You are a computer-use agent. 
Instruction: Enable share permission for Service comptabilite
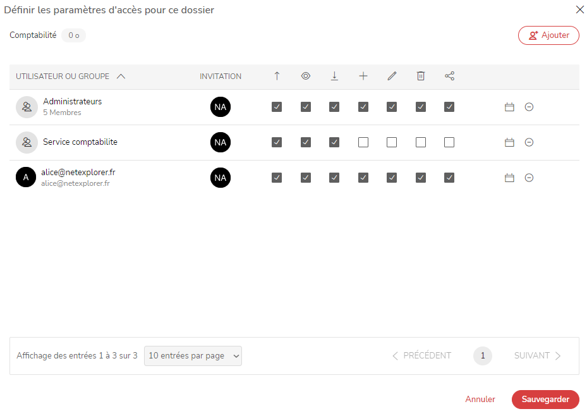449,142
